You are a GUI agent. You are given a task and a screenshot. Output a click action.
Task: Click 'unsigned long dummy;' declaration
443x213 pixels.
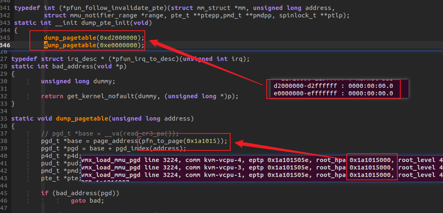(x=78, y=81)
